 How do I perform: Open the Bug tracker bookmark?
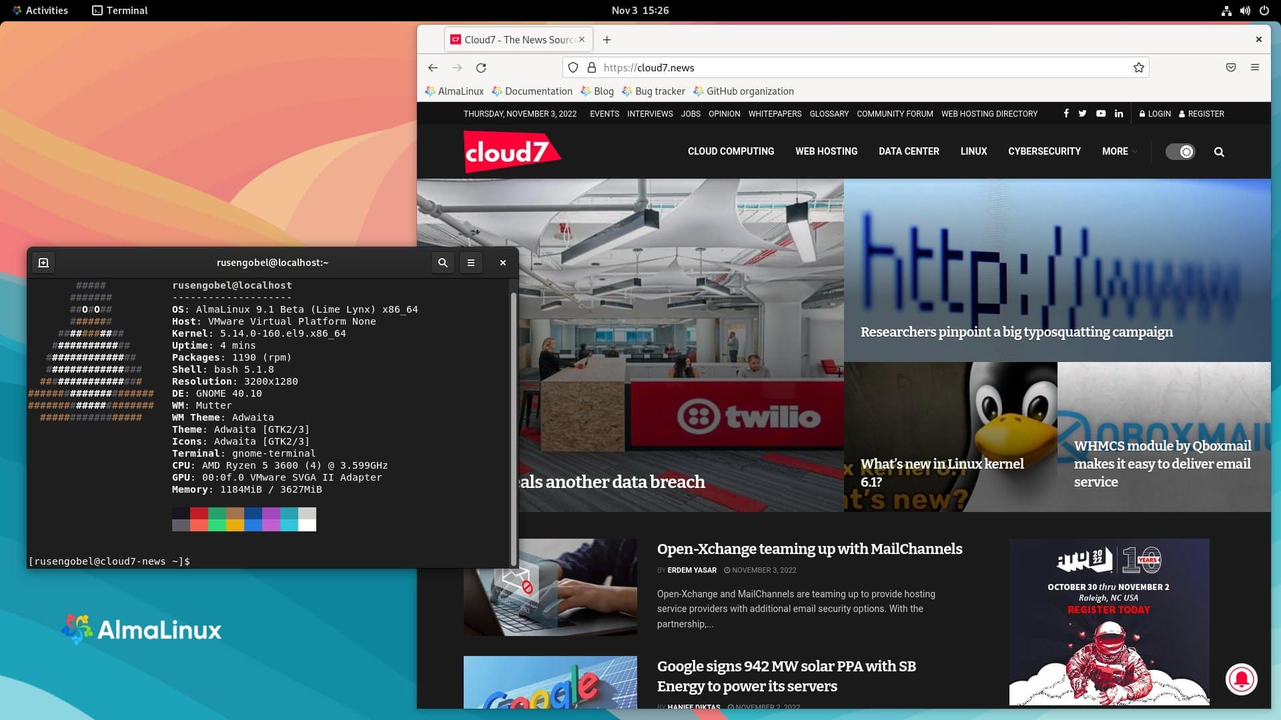coord(653,91)
